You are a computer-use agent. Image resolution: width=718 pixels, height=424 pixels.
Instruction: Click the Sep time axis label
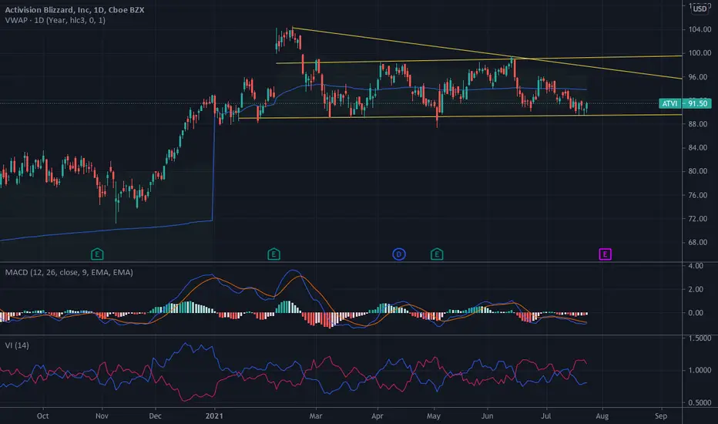661,416
